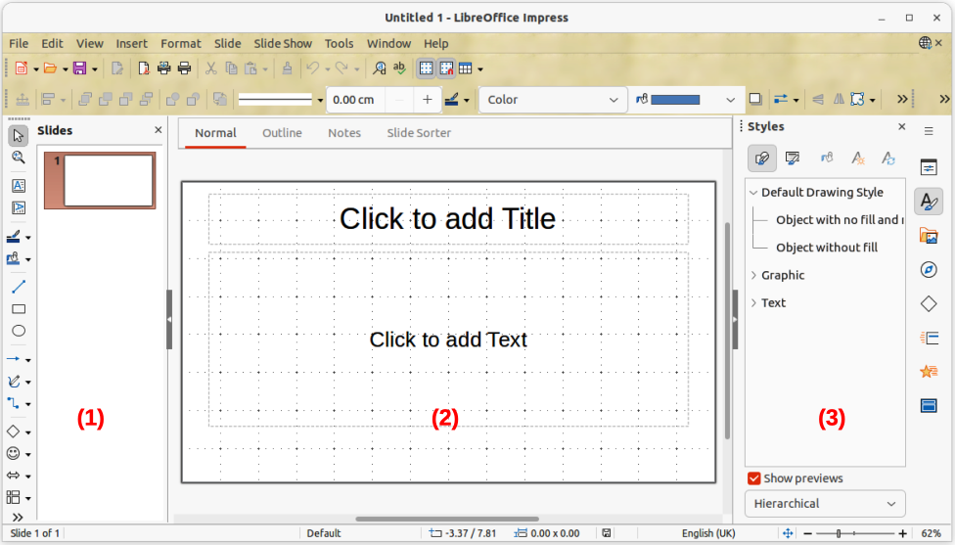The image size is (955, 545).
Task: Expand the Text style node
Action: pyautogui.click(x=753, y=303)
